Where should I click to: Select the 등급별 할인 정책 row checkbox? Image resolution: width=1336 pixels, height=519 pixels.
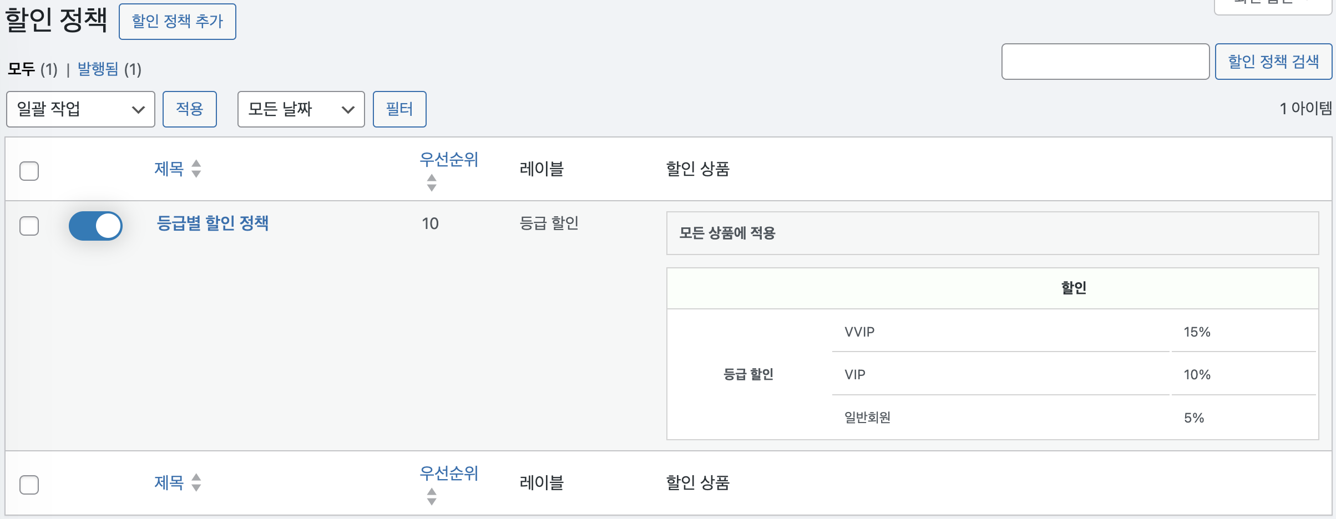click(29, 226)
